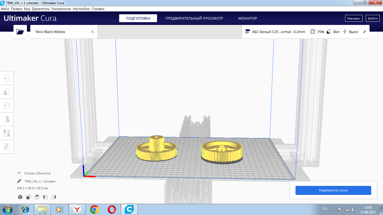
Task: Switch to 3D perspective view cube
Action: pyautogui.click(x=20, y=197)
